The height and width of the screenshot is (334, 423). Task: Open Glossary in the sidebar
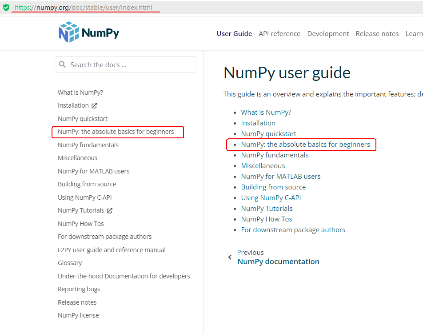coord(70,263)
